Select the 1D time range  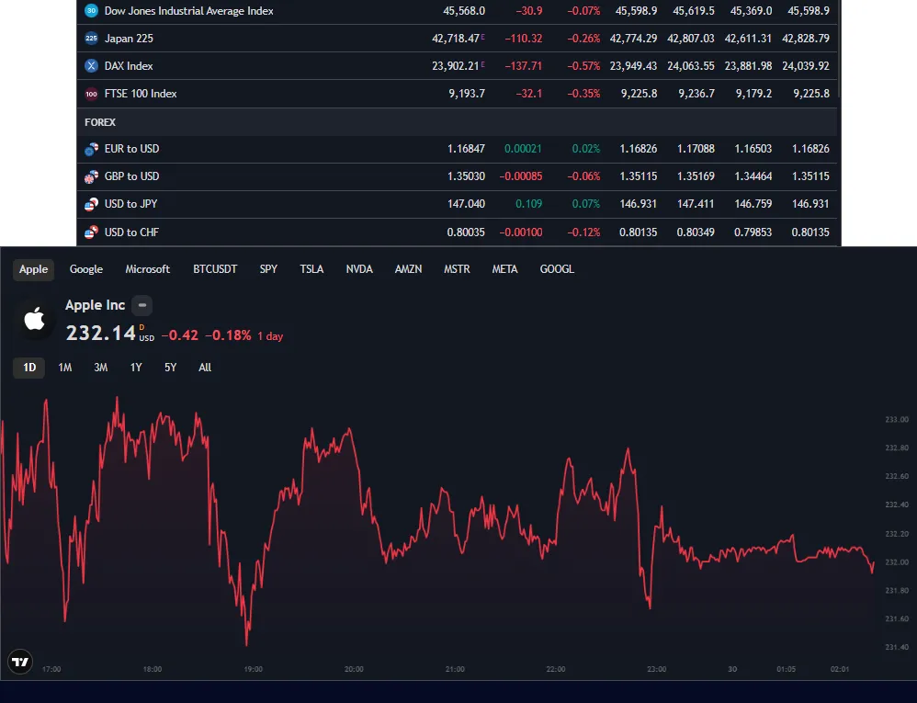[x=29, y=368]
